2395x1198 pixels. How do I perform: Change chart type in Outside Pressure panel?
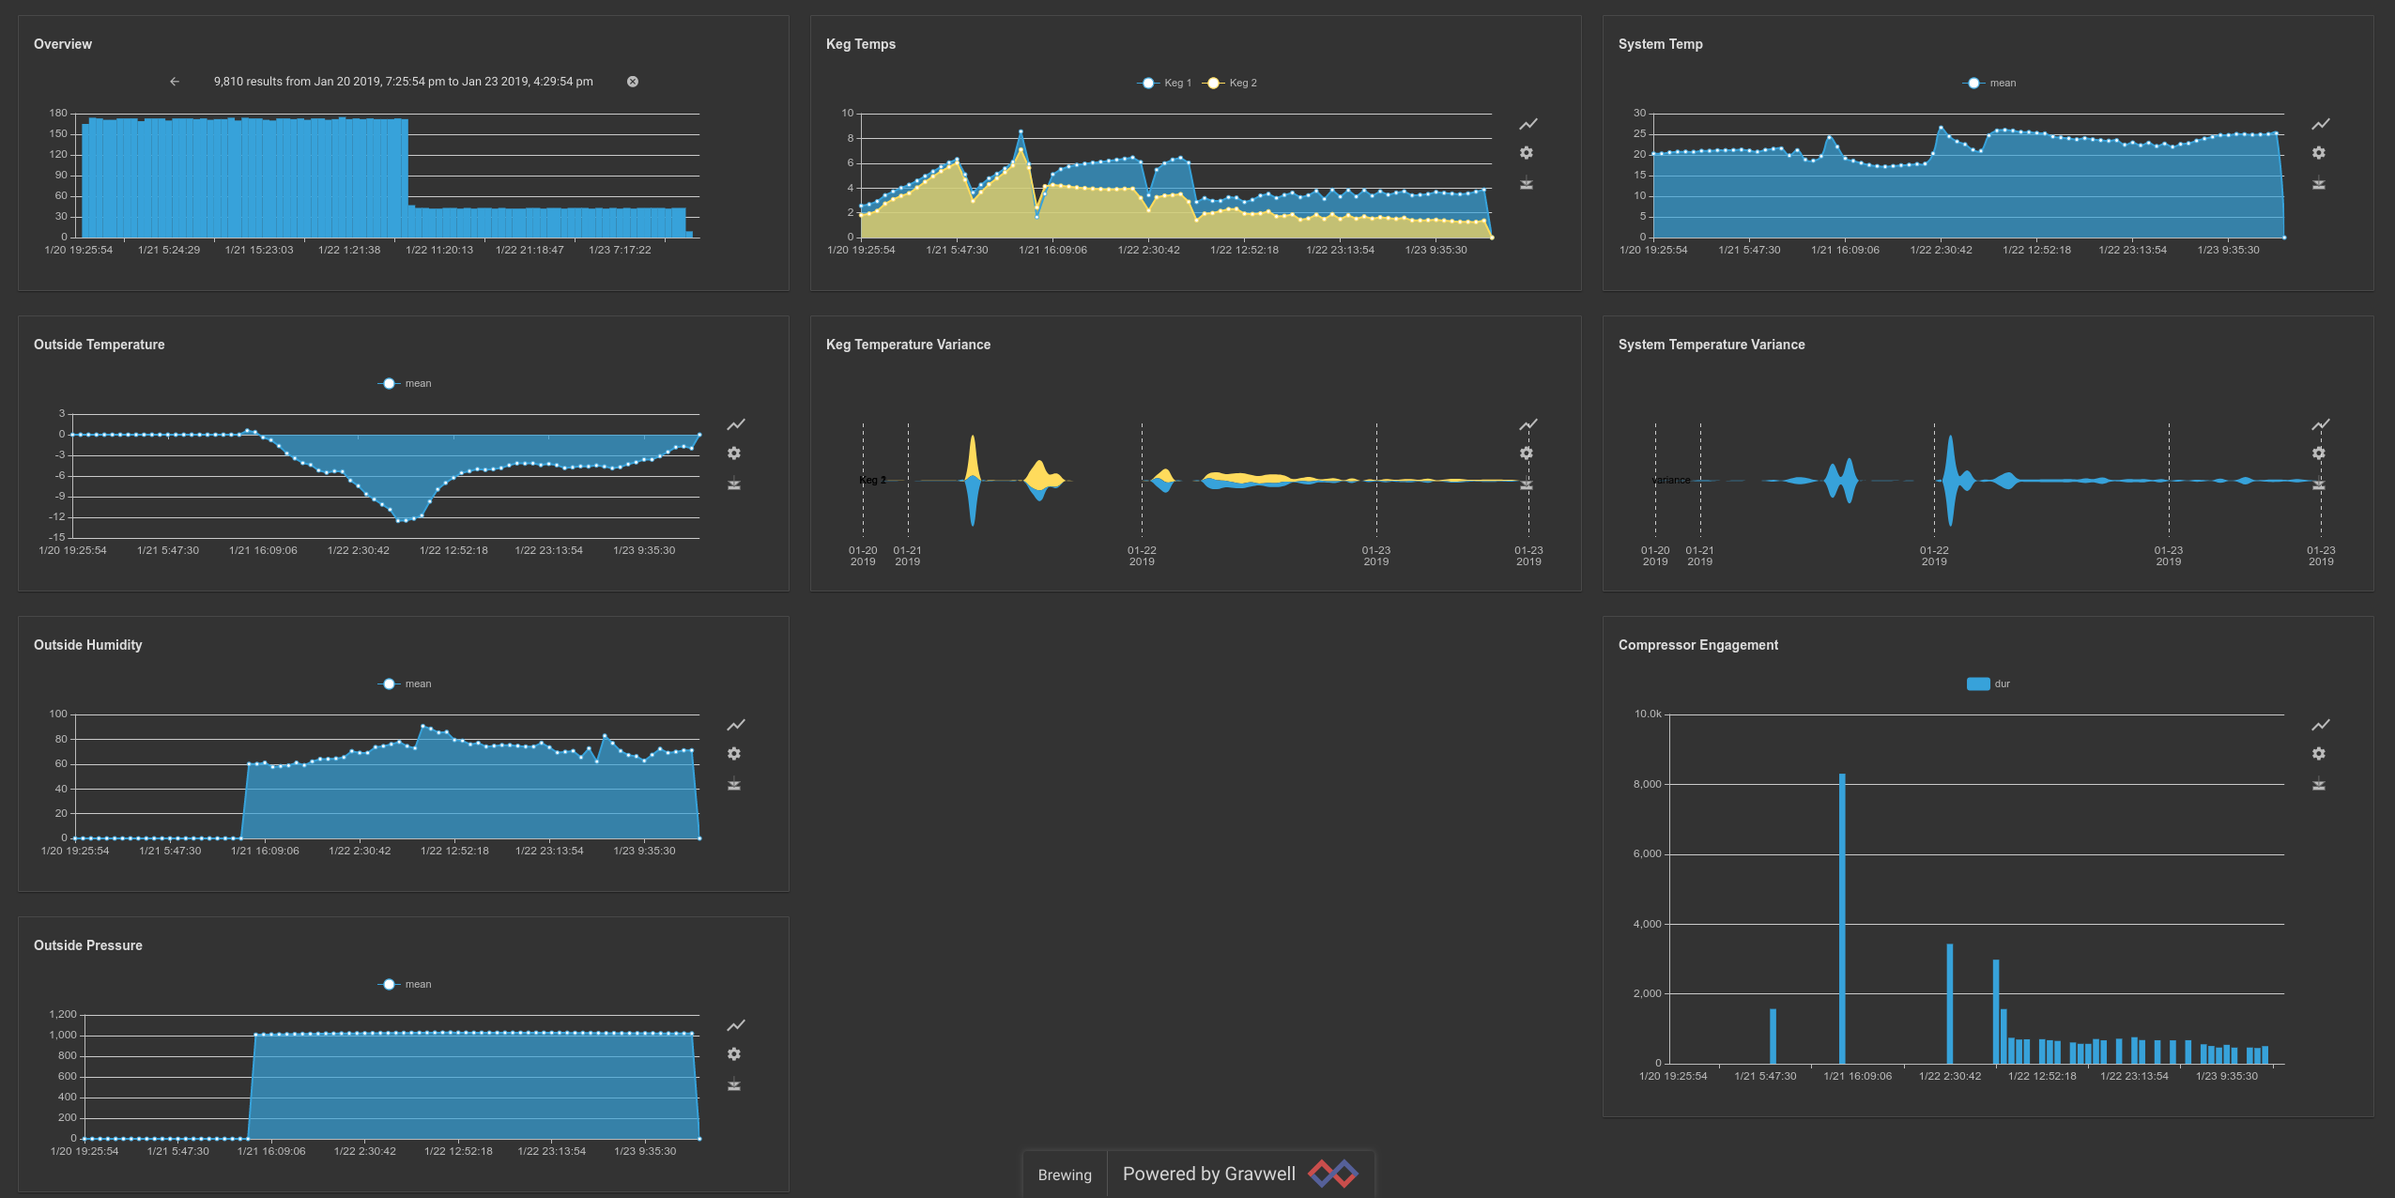(736, 1025)
